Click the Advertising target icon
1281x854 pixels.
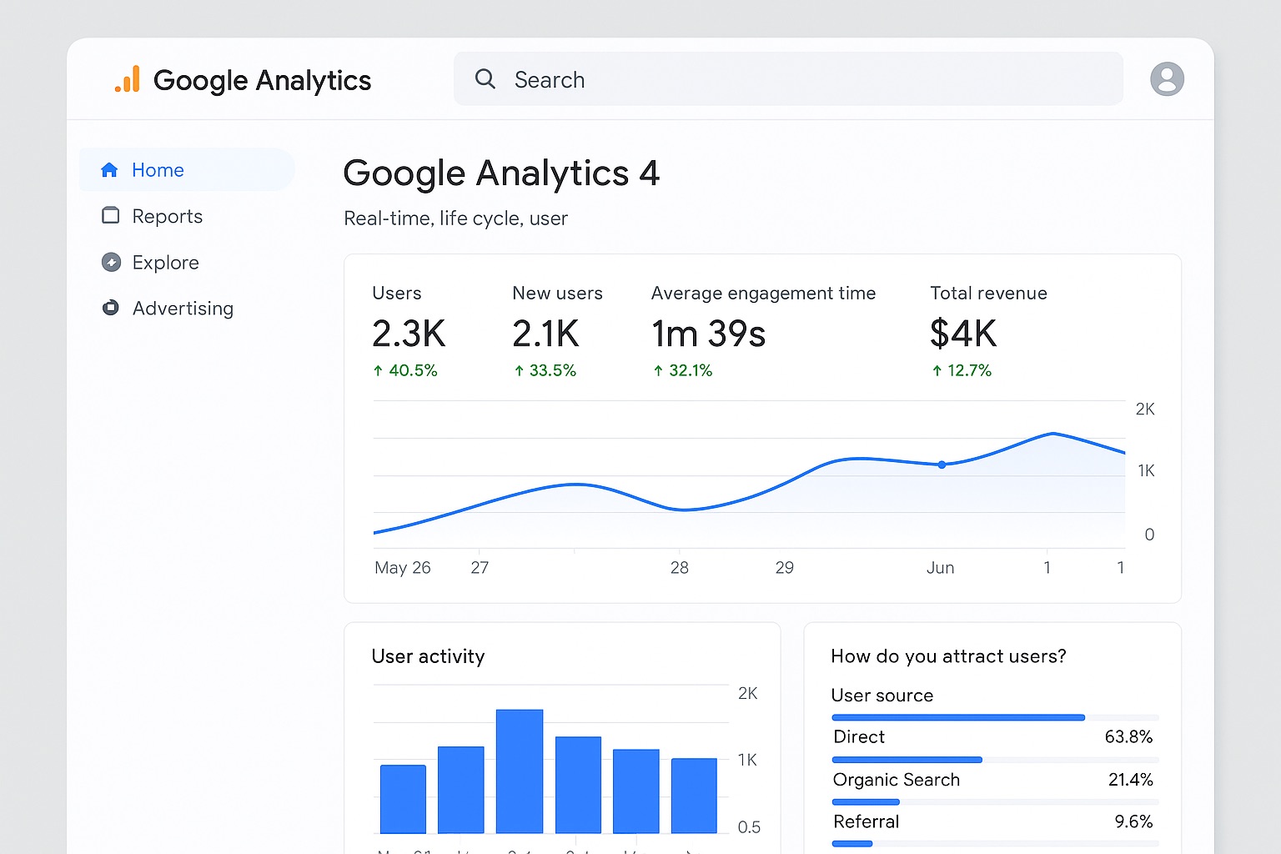(x=110, y=308)
